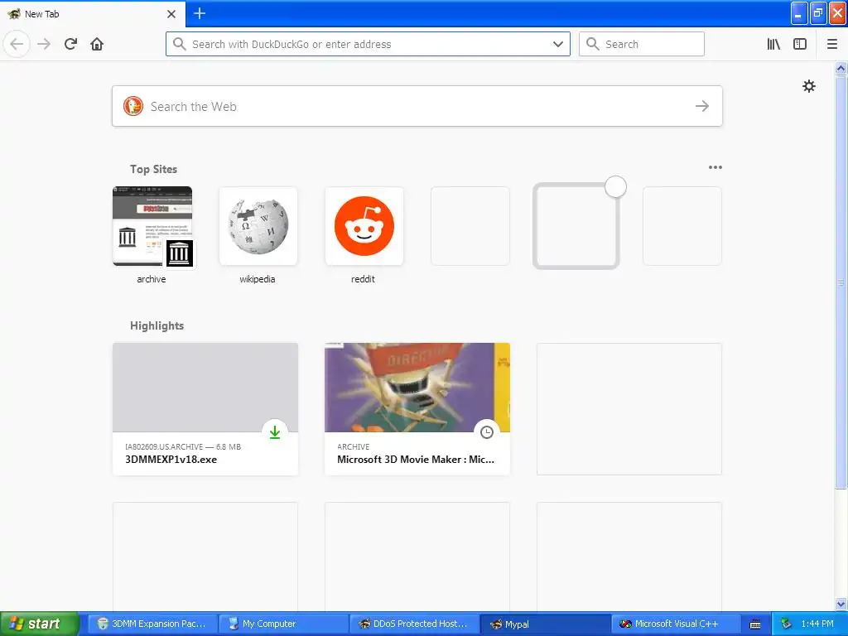Click the toolbar Search box

pos(642,44)
